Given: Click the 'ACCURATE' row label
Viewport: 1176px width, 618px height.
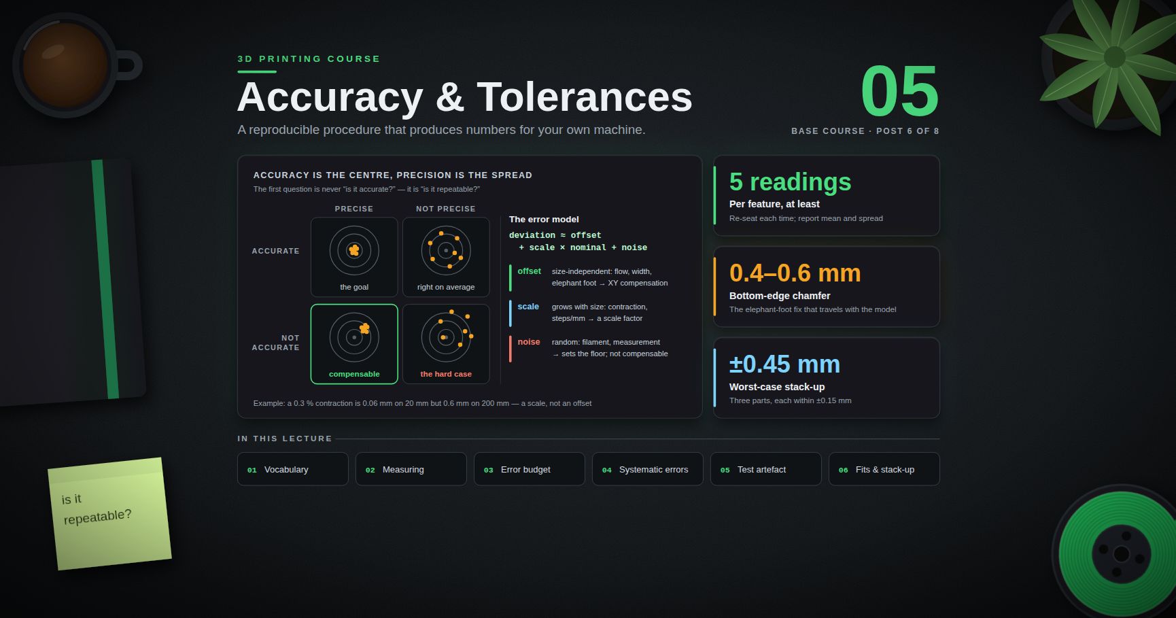Looking at the screenshot, I should point(275,251).
